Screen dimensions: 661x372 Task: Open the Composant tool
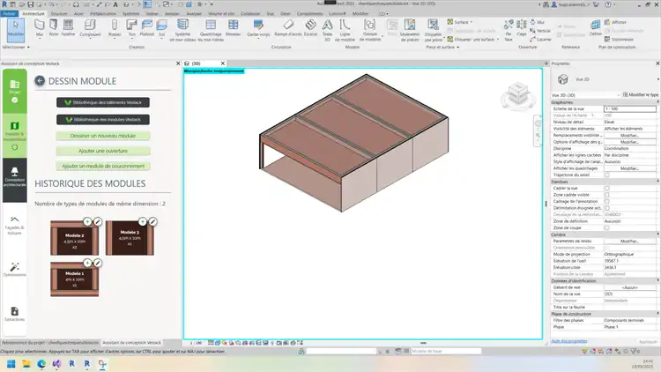(90, 28)
